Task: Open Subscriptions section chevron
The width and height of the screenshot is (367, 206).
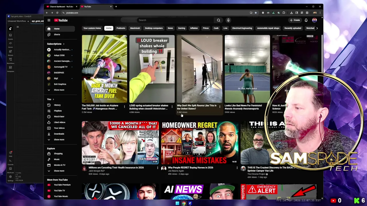Action: [x=64, y=44]
